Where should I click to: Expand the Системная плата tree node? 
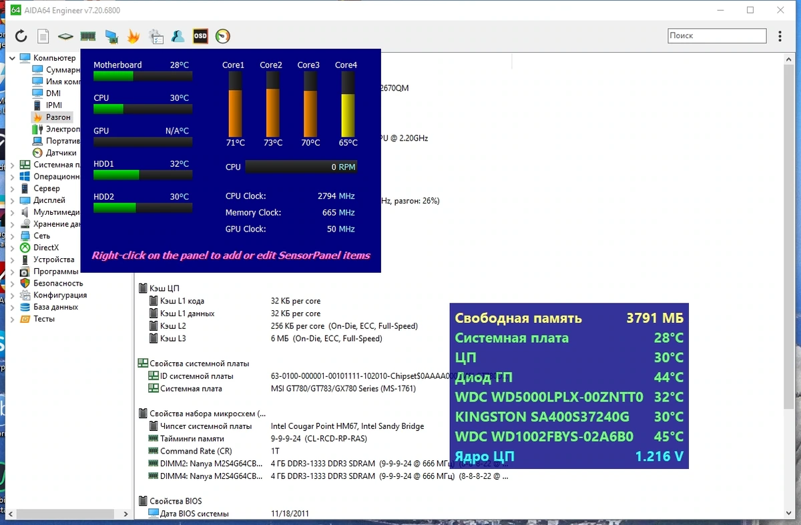(12, 165)
